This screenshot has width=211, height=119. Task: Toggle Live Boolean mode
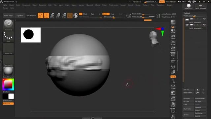coord(31,16)
